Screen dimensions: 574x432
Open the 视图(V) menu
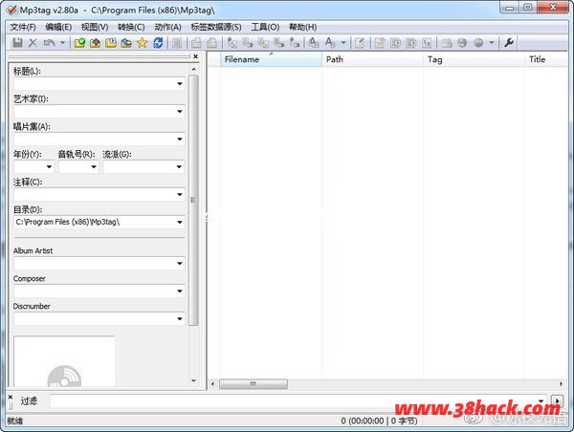[95, 27]
